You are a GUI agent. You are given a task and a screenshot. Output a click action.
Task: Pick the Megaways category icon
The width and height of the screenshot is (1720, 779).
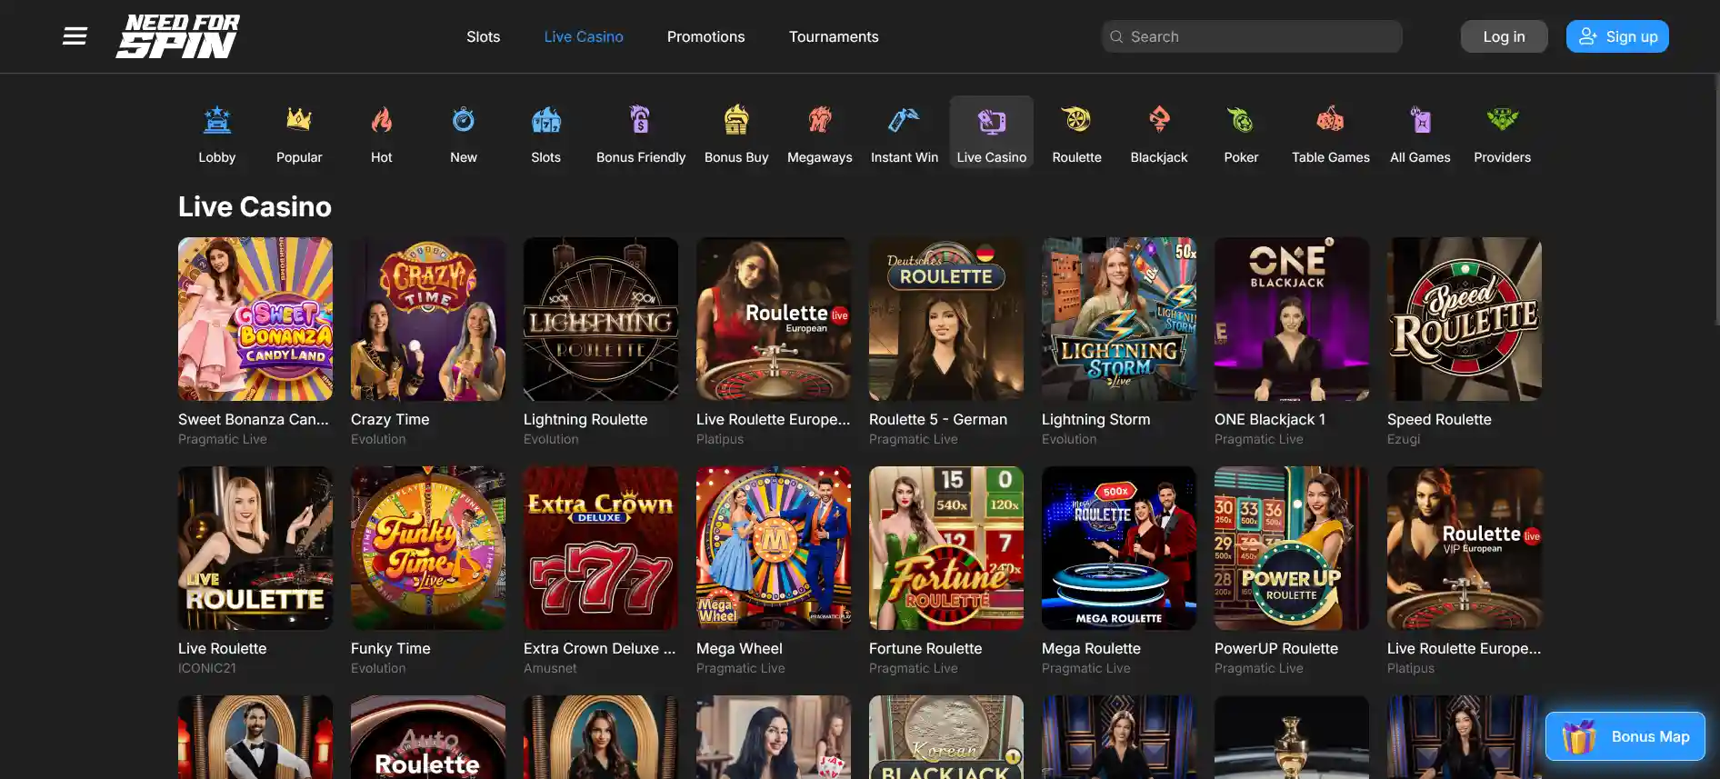pyautogui.click(x=819, y=121)
